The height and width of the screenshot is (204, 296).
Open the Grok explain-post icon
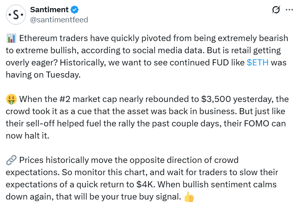pos(276,10)
